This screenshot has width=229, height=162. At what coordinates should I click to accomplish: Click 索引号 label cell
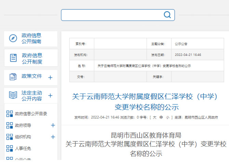(82, 44)
